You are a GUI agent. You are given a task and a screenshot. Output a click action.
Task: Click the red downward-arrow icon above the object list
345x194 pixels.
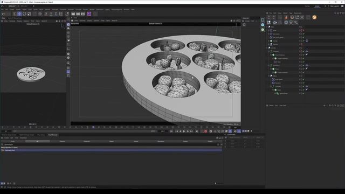click(x=286, y=17)
